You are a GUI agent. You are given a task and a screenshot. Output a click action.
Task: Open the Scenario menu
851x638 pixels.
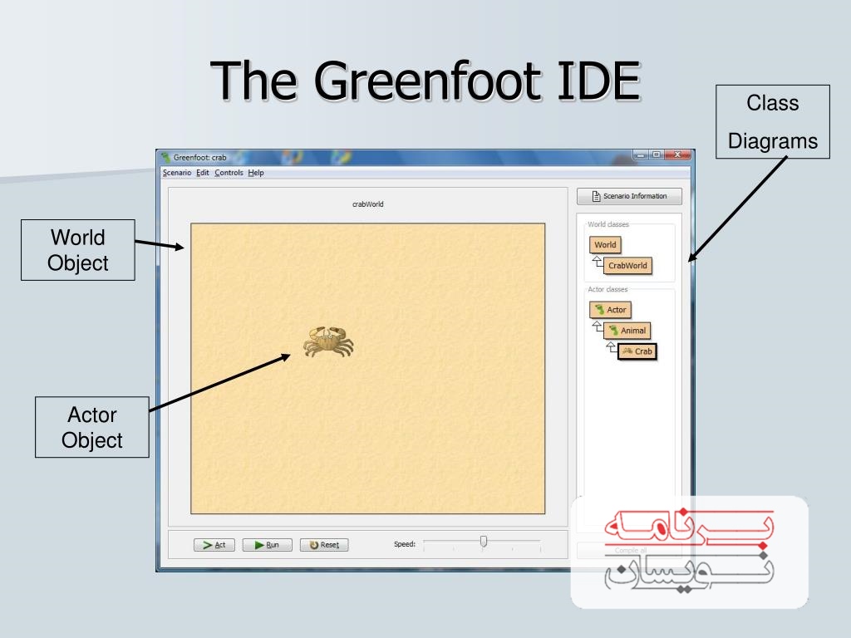point(176,173)
